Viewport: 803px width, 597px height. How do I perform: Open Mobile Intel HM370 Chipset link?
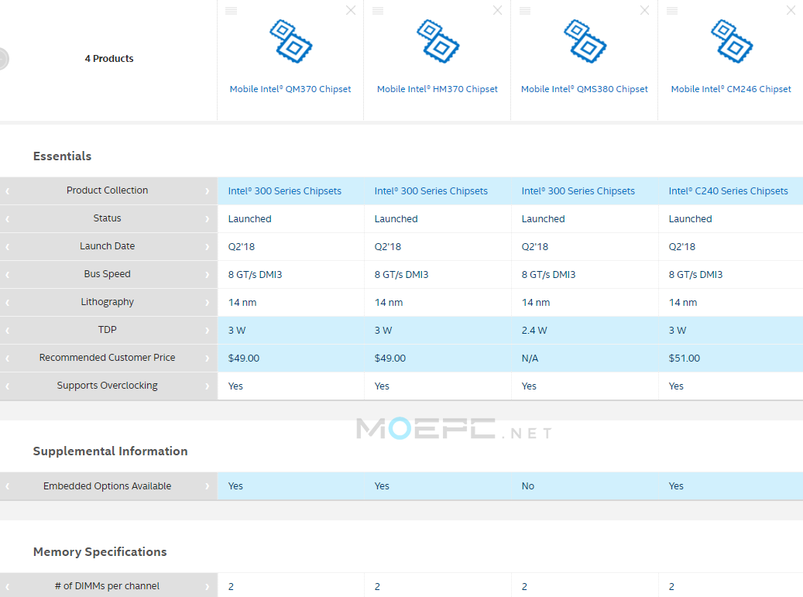[438, 89]
